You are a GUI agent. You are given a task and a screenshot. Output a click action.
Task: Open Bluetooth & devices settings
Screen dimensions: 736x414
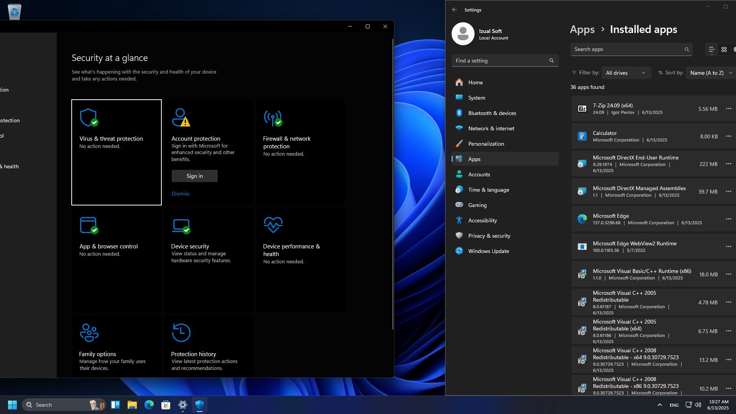pyautogui.click(x=505, y=113)
